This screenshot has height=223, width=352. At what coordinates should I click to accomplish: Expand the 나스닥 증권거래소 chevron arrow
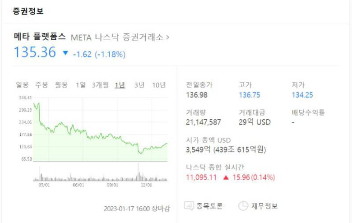168,37
